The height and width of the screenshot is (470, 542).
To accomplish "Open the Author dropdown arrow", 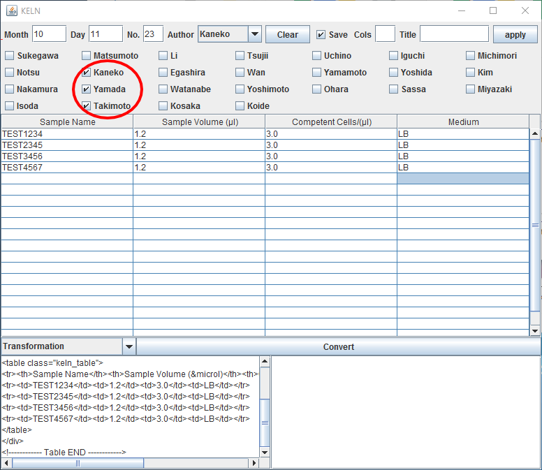I will (255, 34).
